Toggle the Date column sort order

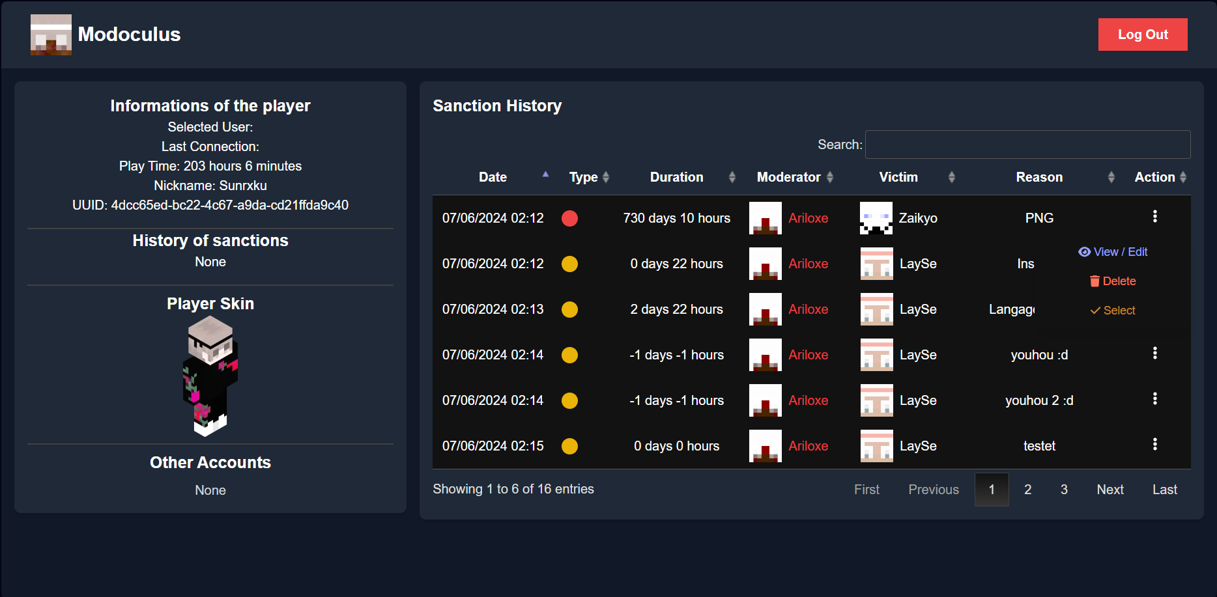tap(545, 176)
